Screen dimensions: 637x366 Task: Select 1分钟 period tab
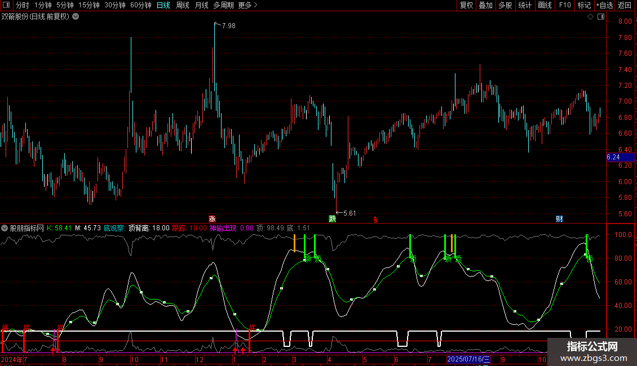[x=43, y=5]
